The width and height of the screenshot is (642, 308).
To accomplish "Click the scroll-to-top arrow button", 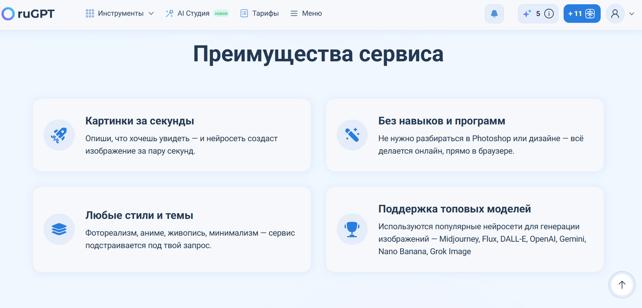I will [x=622, y=285].
